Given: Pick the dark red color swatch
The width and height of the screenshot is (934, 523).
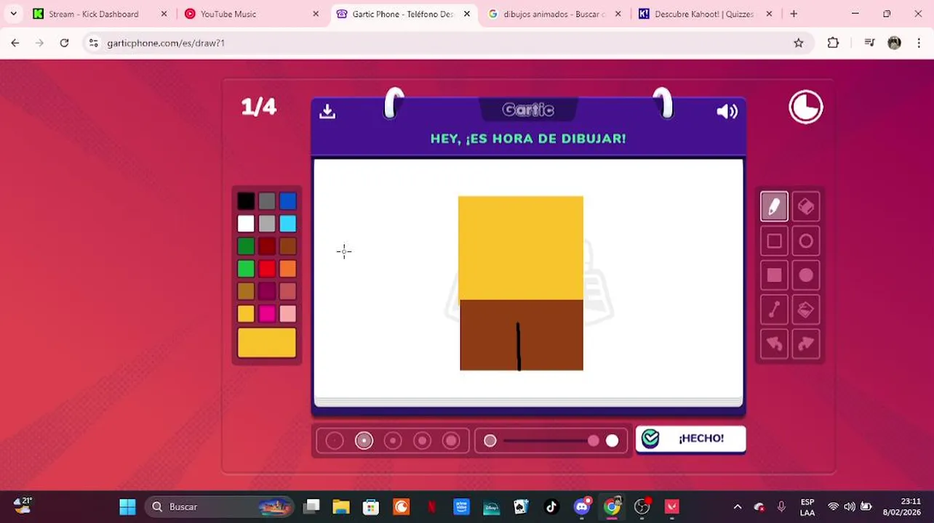Looking at the screenshot, I should pyautogui.click(x=267, y=246).
